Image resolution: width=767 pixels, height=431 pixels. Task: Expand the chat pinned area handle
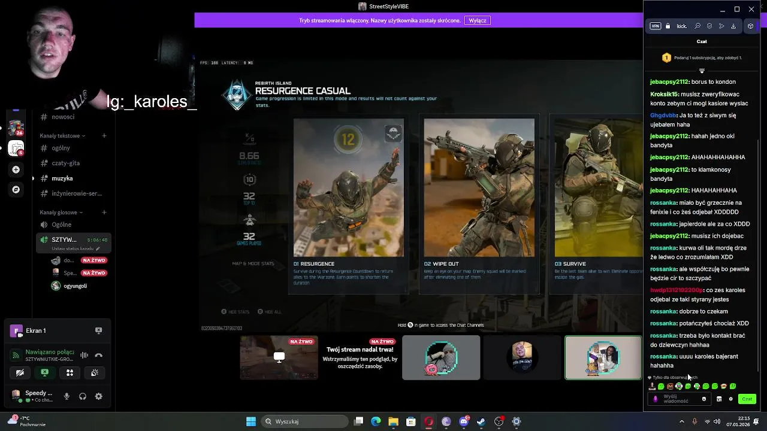[x=702, y=71]
